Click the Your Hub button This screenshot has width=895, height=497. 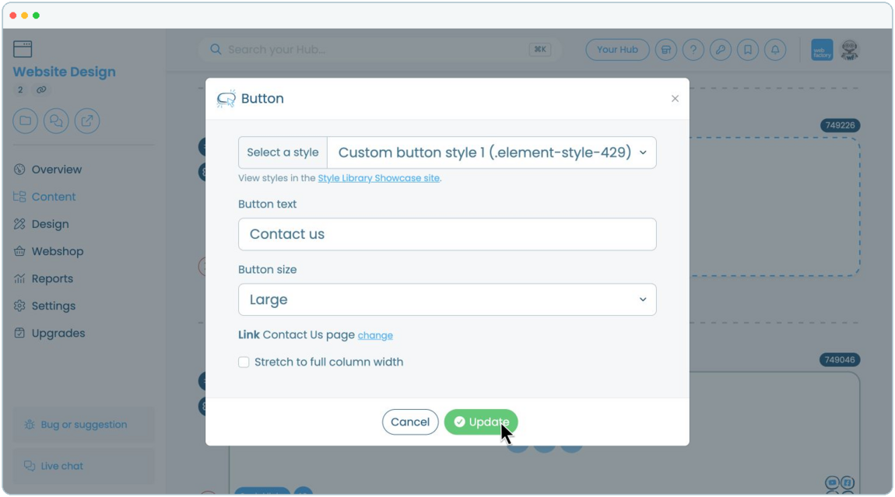point(617,50)
